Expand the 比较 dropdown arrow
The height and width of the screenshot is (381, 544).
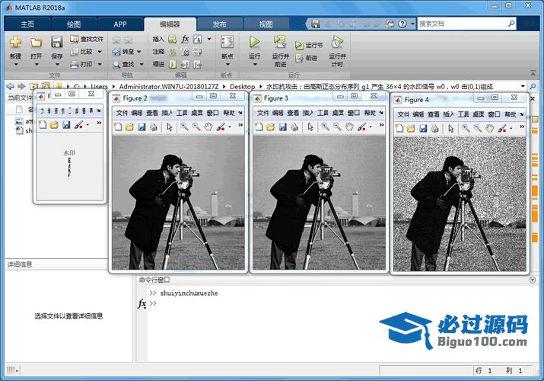[x=100, y=52]
